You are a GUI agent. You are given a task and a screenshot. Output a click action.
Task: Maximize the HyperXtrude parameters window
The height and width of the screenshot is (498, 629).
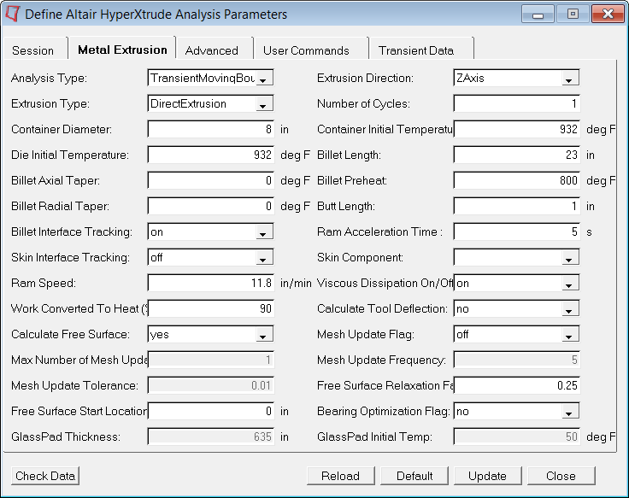click(x=573, y=14)
